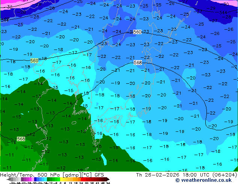
Task: Click the Th 26-02-2026 18:00 UTC date text
Action: [x=173, y=175]
